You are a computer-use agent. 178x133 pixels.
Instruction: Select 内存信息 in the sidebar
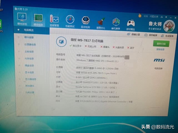[x=29, y=59]
